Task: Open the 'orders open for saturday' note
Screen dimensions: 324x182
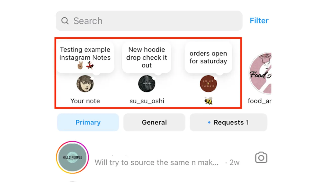Action: point(208,57)
